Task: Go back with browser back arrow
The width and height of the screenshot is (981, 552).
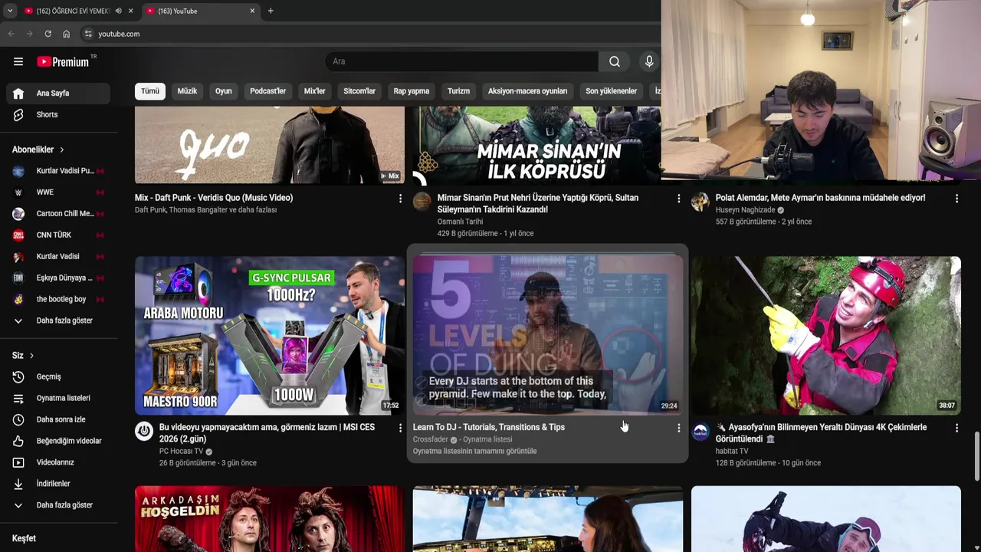Action: tap(11, 34)
